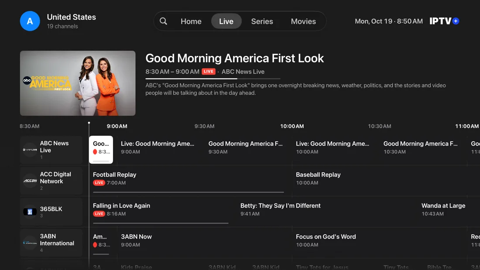Select the 365BLK channel logo

pyautogui.click(x=30, y=212)
